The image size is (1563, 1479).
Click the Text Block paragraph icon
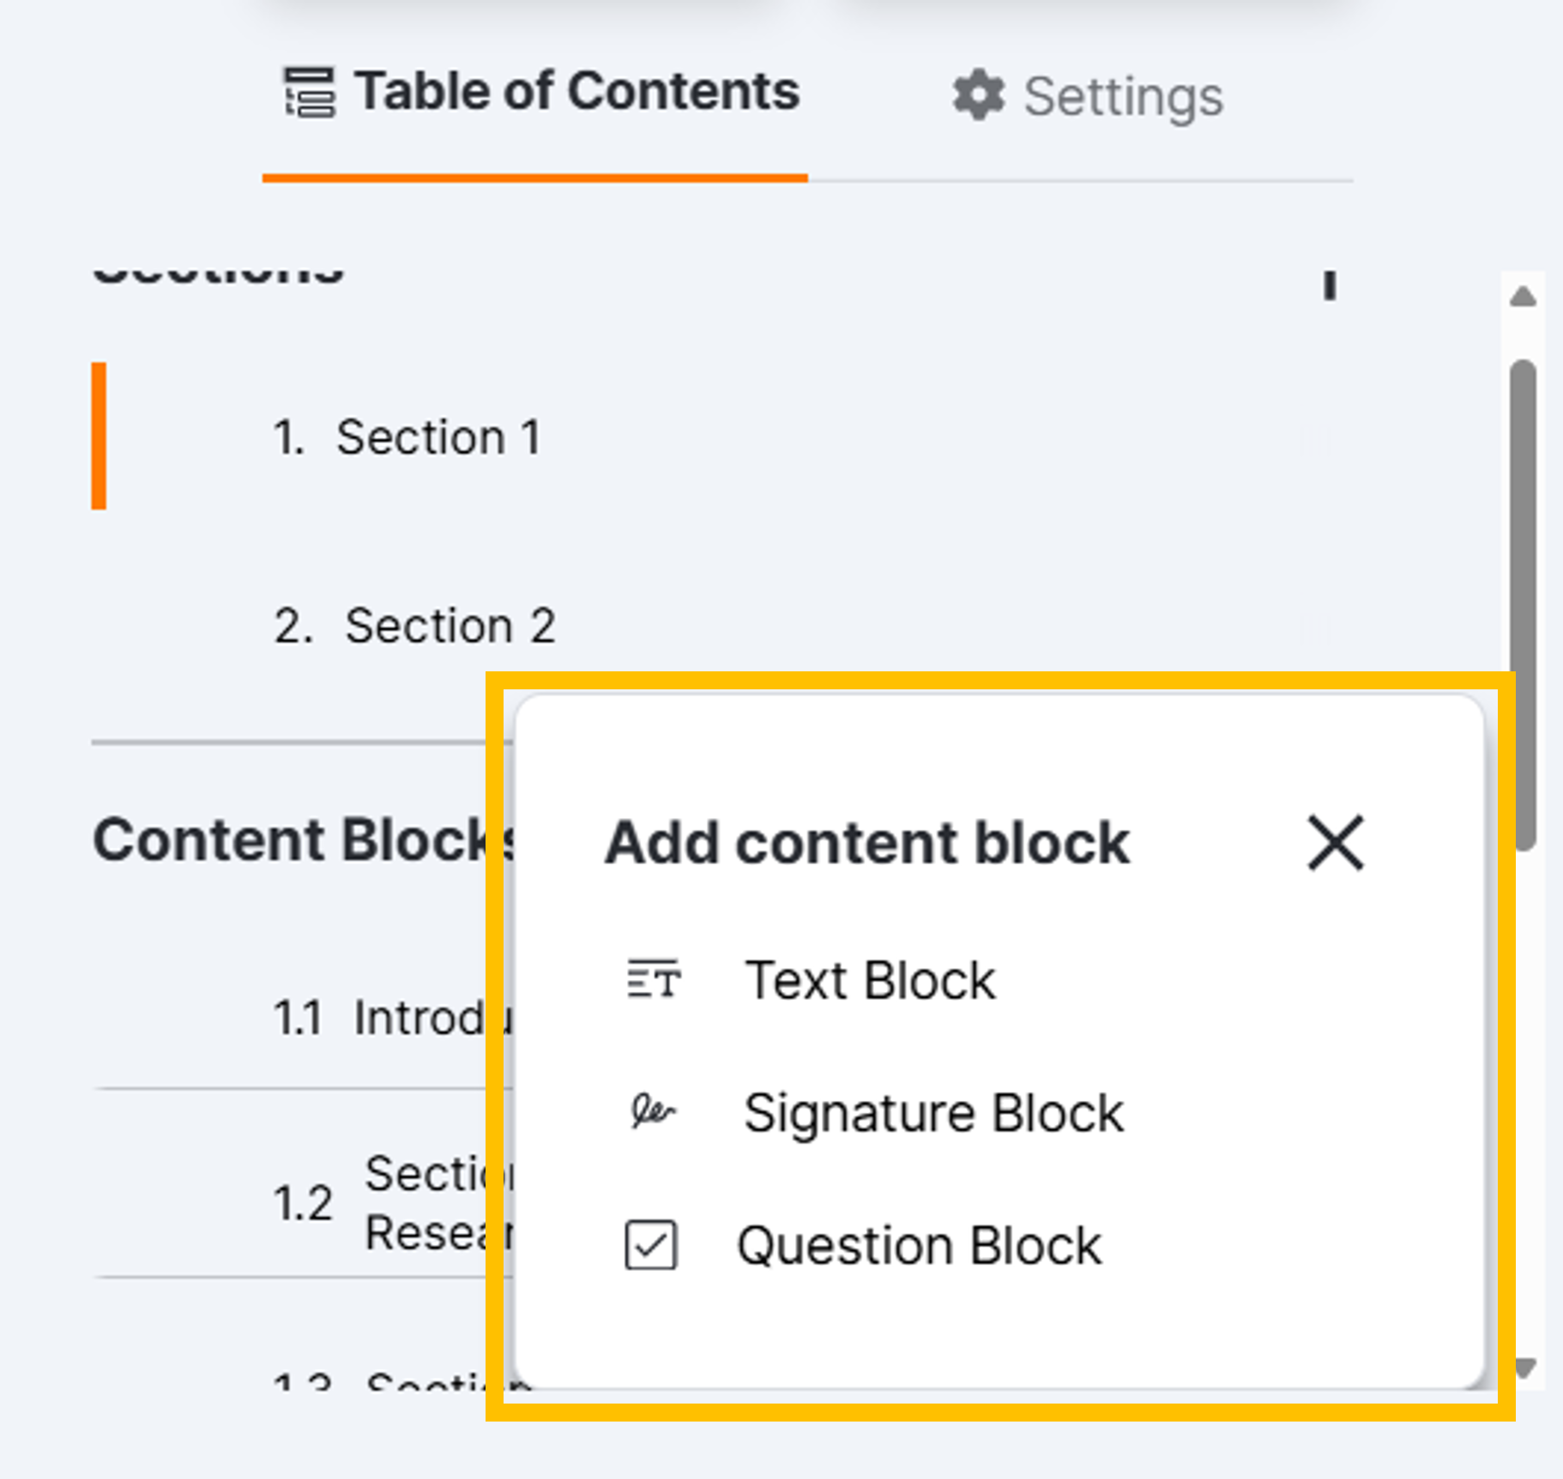[x=654, y=979]
